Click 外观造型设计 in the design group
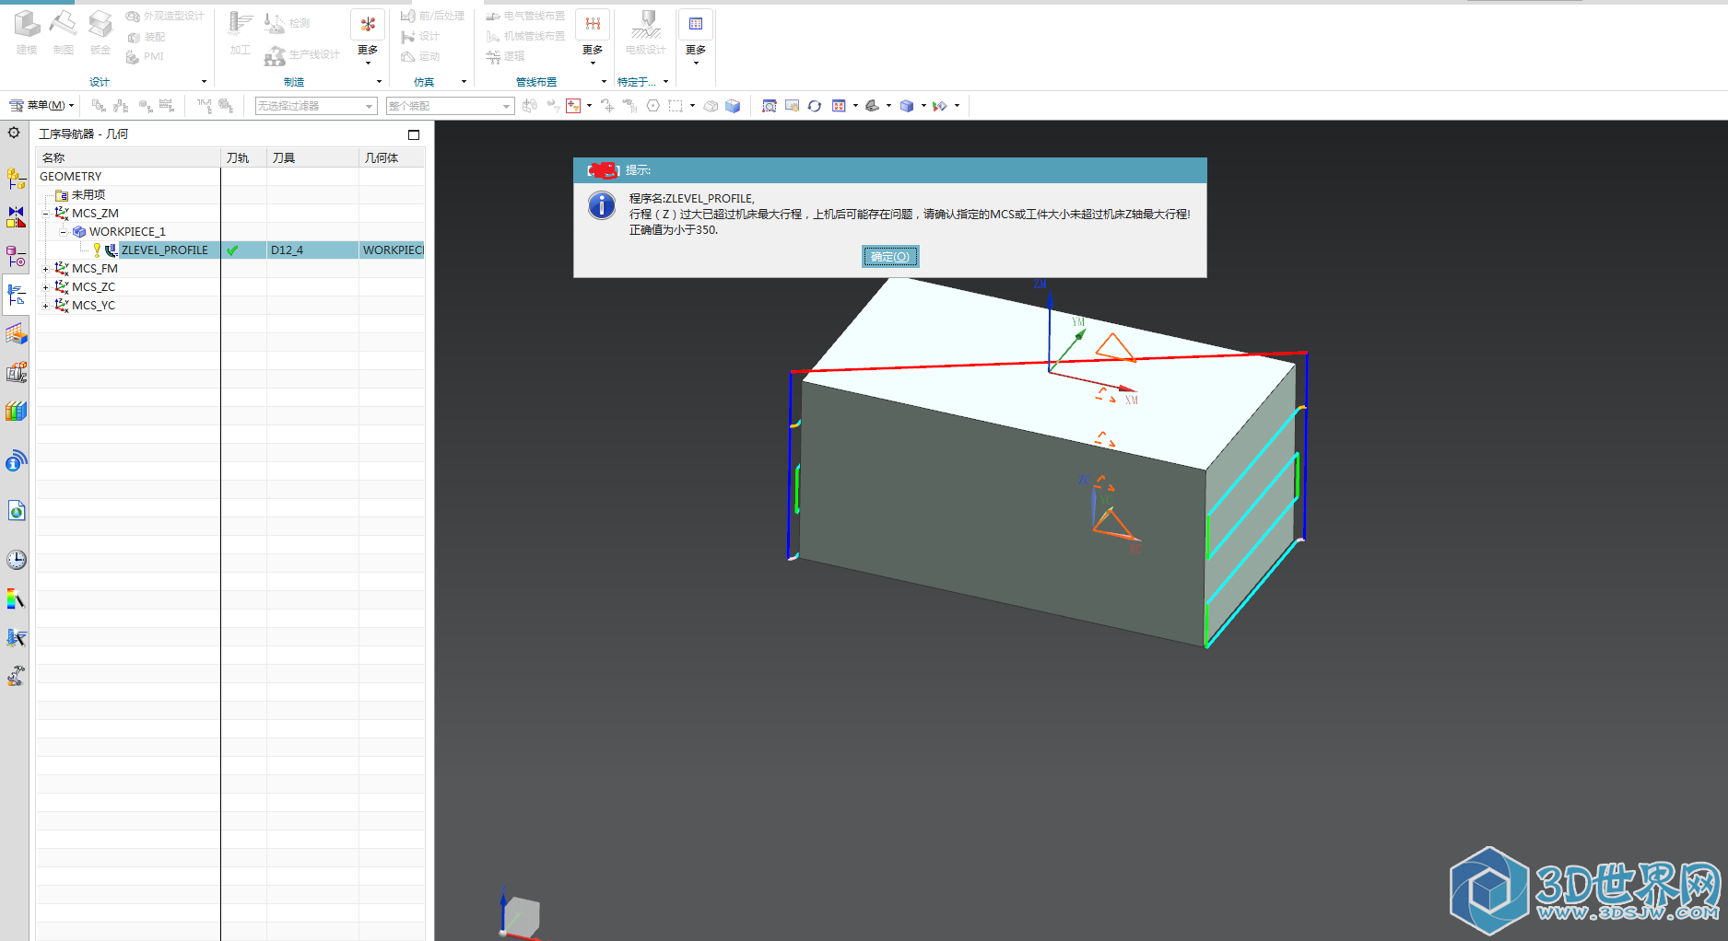Screen dimensions: 1728x941 tap(165, 17)
